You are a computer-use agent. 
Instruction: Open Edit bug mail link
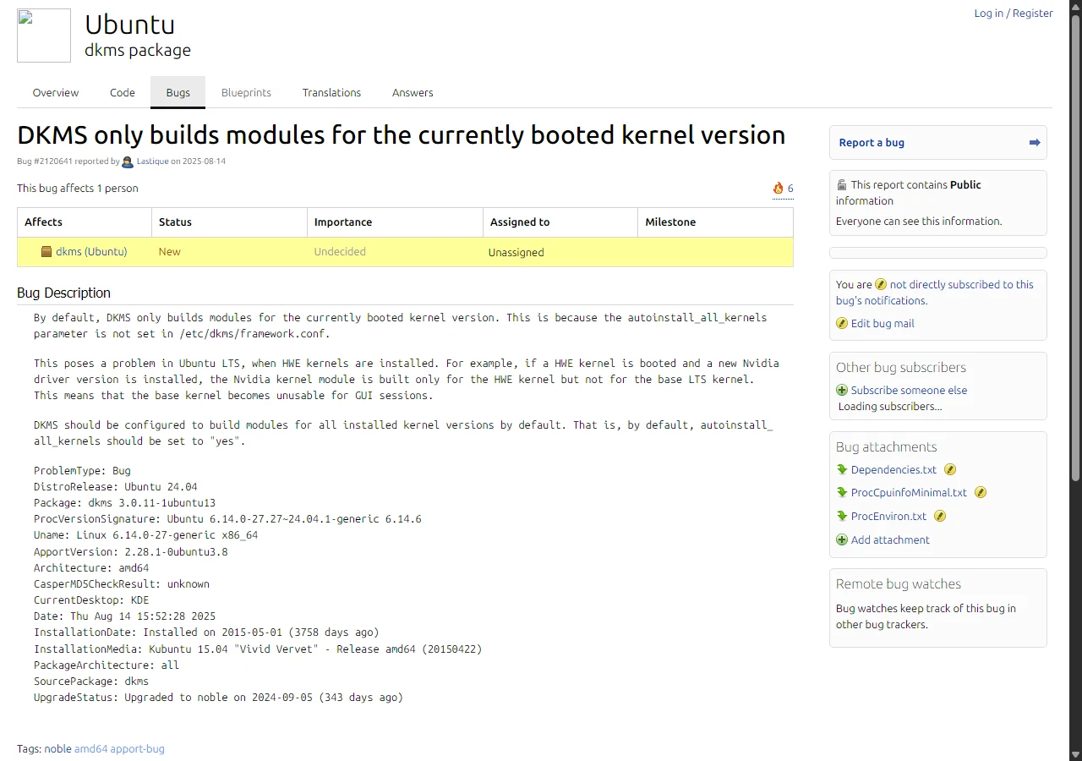(x=883, y=323)
